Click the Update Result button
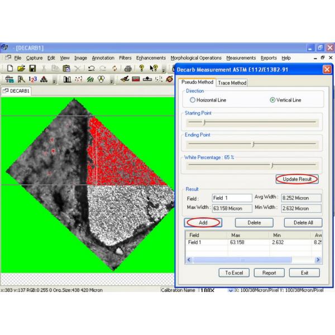335x335 pixels. tap(297, 179)
